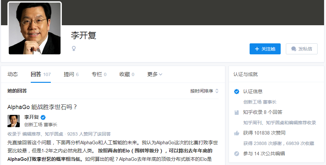Open the 编辑推荐 collection link
The image size is (326, 165).
31,134
